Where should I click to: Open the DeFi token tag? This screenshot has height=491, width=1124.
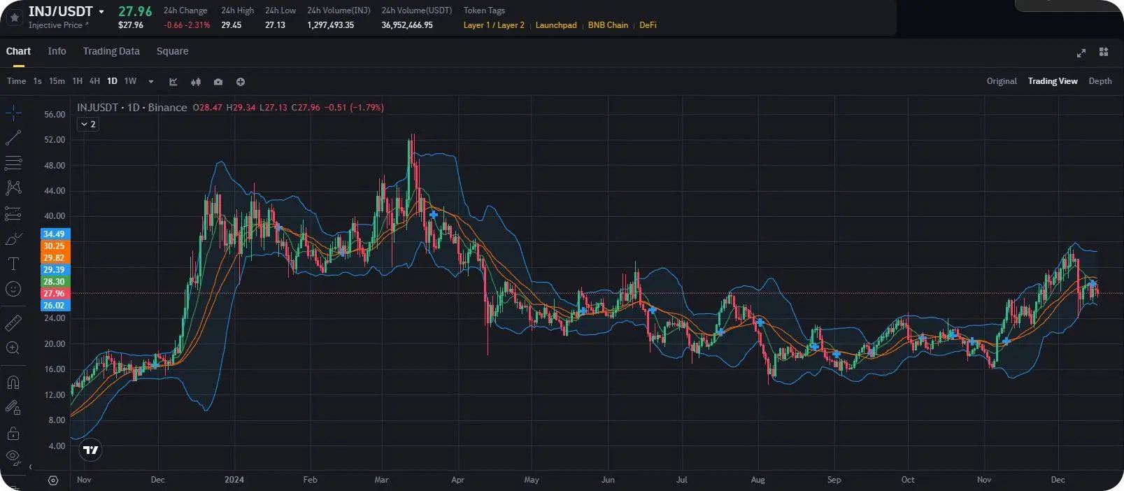click(x=648, y=25)
